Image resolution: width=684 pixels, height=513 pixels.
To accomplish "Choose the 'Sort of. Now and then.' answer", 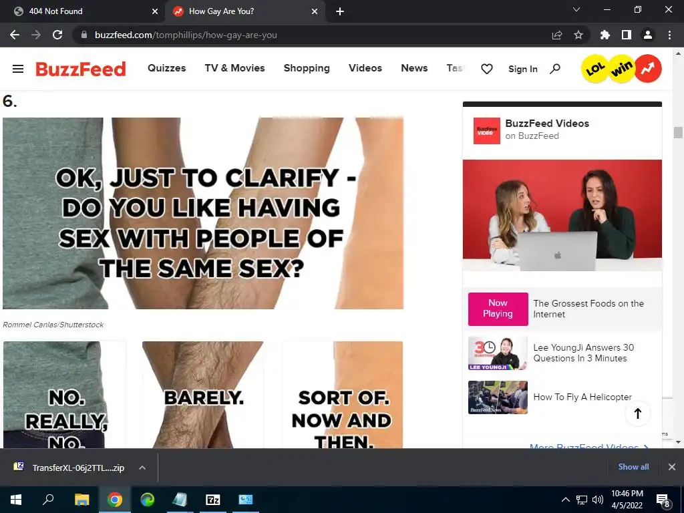I will click(x=342, y=394).
